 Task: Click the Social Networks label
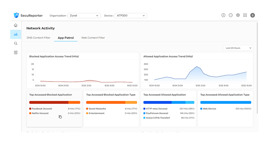[97, 109]
